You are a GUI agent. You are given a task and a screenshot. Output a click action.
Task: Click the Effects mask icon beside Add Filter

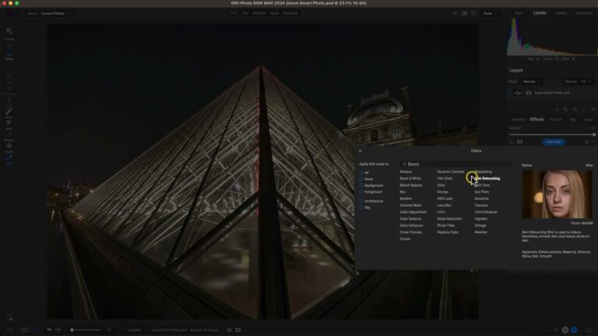point(520,142)
